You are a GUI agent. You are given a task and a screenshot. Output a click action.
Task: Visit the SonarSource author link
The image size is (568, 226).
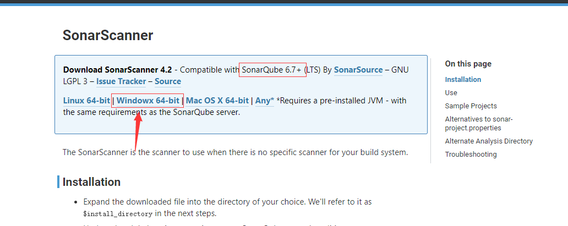coord(358,70)
